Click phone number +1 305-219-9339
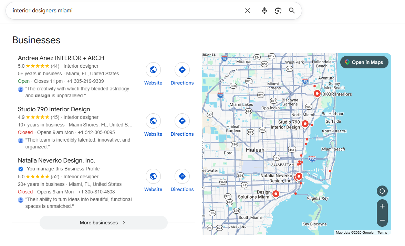The width and height of the screenshot is (405, 246). click(85, 81)
